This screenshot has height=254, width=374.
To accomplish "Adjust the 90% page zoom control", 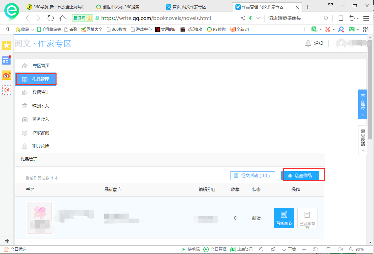I will pyautogui.click(x=360, y=249).
